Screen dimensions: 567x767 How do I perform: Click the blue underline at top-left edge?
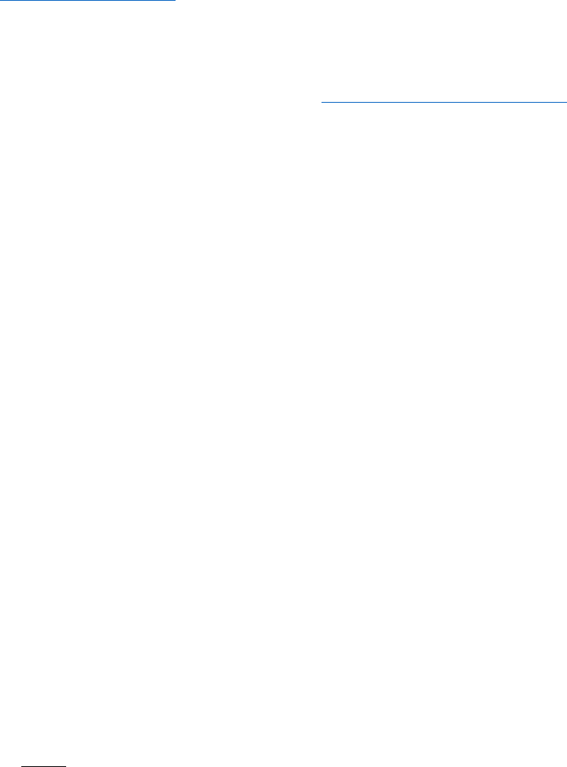tap(87, 1)
